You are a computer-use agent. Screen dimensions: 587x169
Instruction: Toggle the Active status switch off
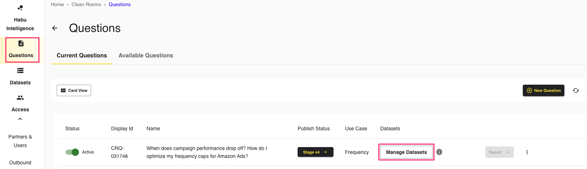pos(72,152)
